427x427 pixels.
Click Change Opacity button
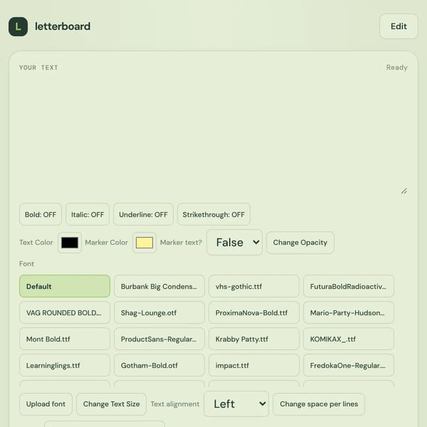coord(300,243)
